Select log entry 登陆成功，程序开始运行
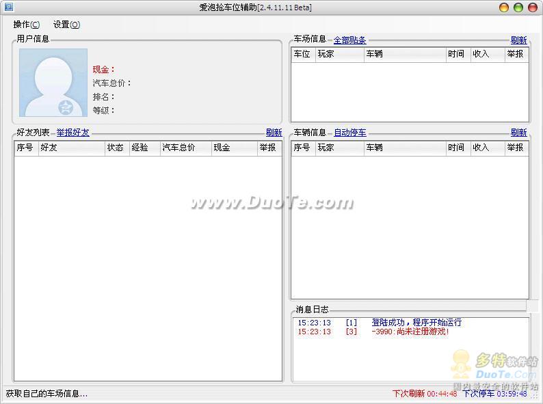Viewport: 543px width, 404px height. (x=416, y=323)
